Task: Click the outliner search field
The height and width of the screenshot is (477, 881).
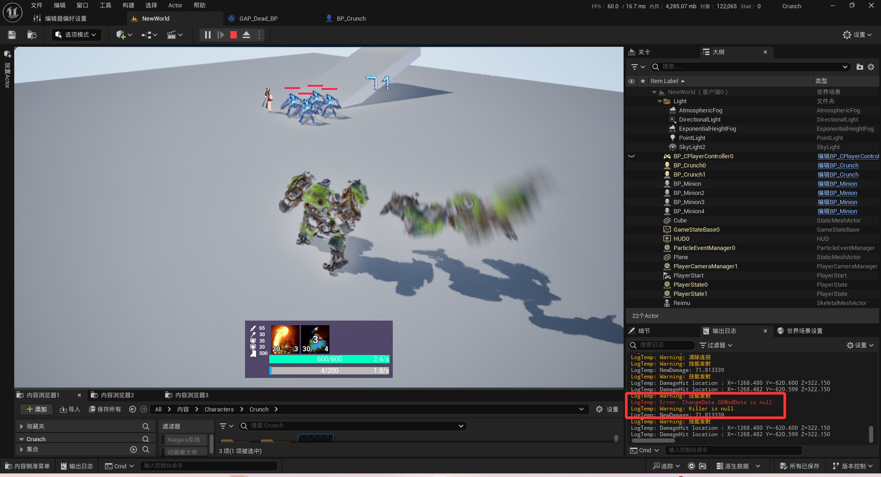Action: [x=750, y=67]
